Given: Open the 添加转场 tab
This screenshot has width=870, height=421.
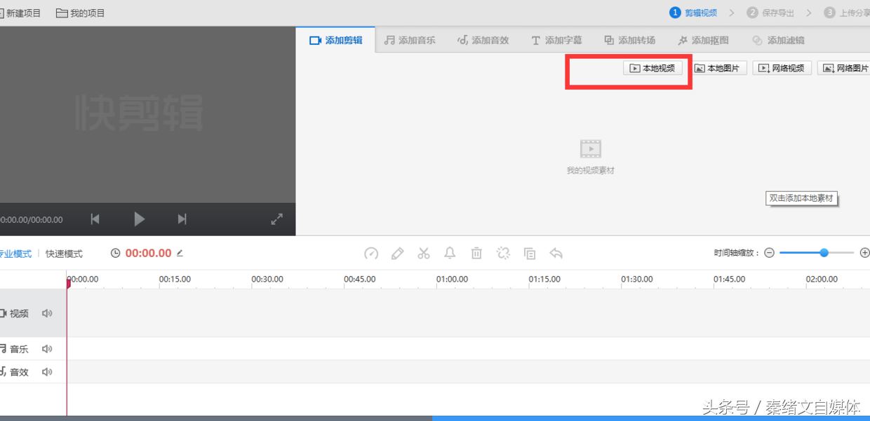Looking at the screenshot, I should 629,40.
